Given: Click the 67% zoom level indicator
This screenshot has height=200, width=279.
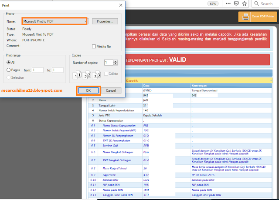Looking at the screenshot, I should click(x=213, y=4).
